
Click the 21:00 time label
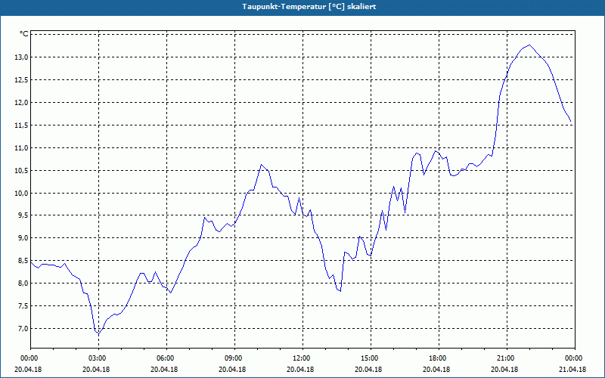(x=507, y=358)
